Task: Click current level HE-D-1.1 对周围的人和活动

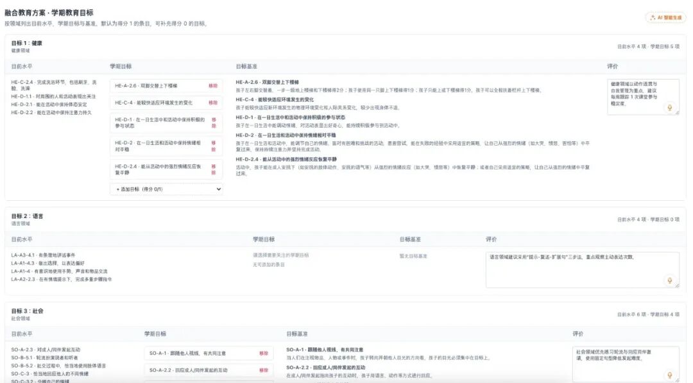Action: click(x=53, y=96)
